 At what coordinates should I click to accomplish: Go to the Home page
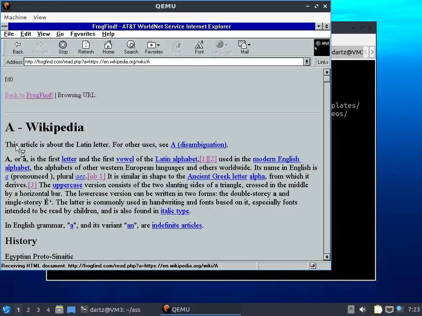(x=108, y=48)
